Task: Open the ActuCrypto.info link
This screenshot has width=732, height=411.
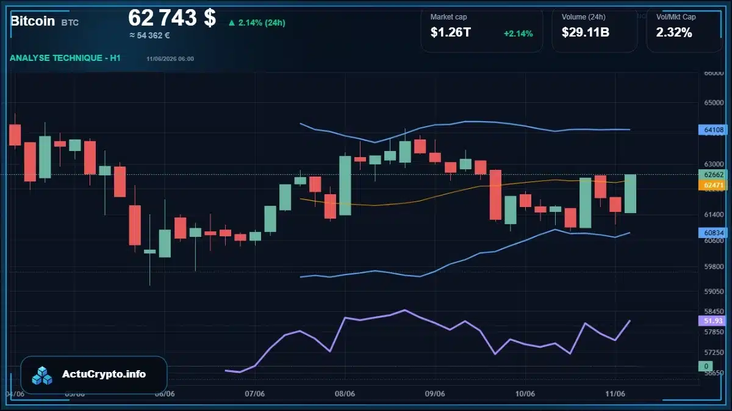Action: [x=104, y=374]
